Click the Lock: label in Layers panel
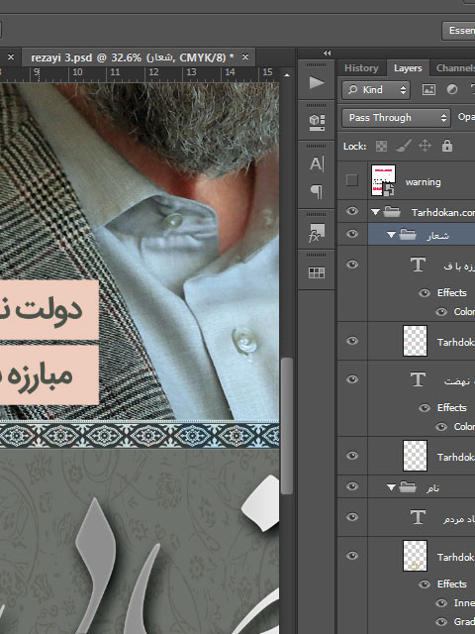The height and width of the screenshot is (634, 475). point(354,147)
